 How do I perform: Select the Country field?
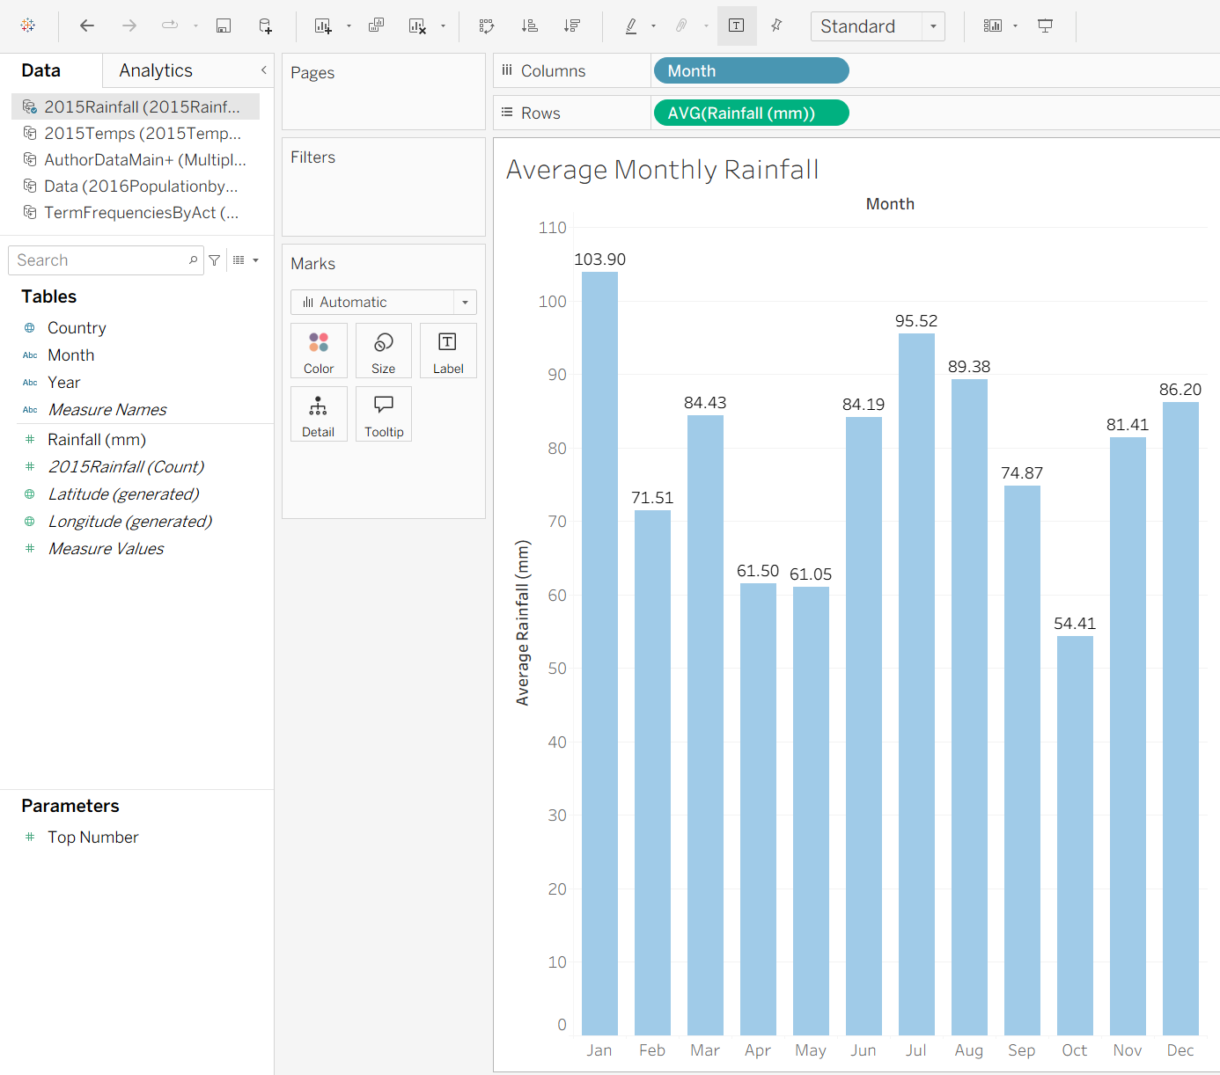(x=77, y=328)
